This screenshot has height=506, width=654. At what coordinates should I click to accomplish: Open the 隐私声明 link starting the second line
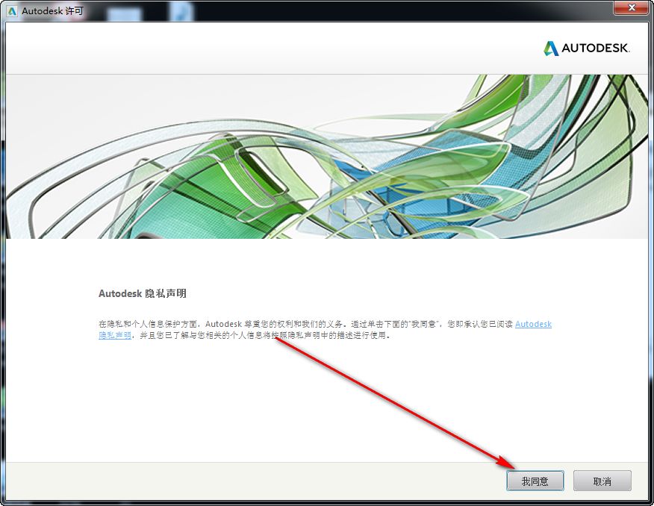[x=115, y=335]
